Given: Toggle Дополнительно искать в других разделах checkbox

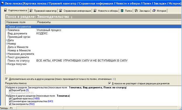Looking at the screenshot, I should coord(6,79).
